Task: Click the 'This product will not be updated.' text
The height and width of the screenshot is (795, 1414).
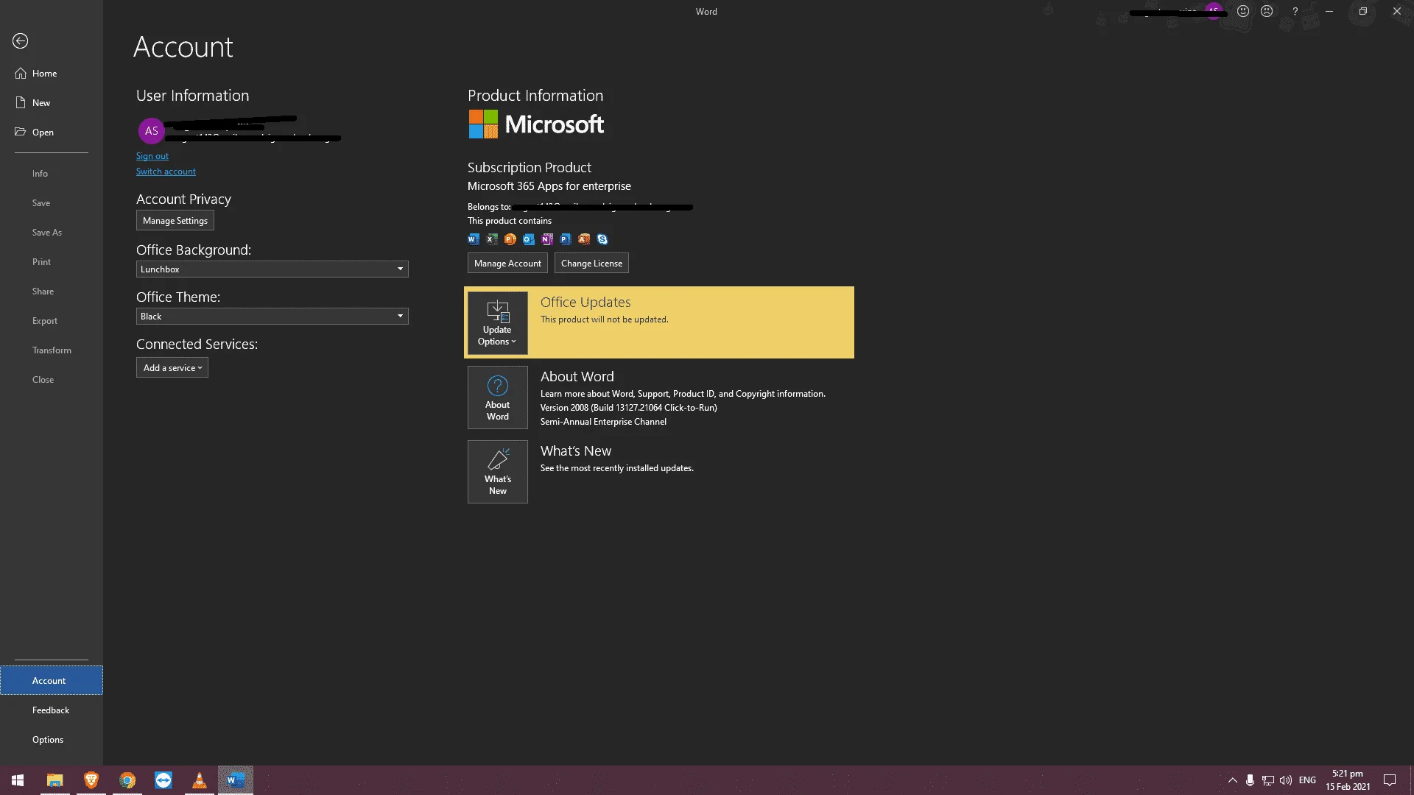Action: point(605,319)
